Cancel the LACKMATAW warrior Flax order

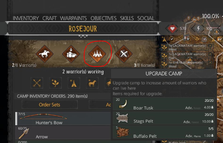tap(210, 54)
